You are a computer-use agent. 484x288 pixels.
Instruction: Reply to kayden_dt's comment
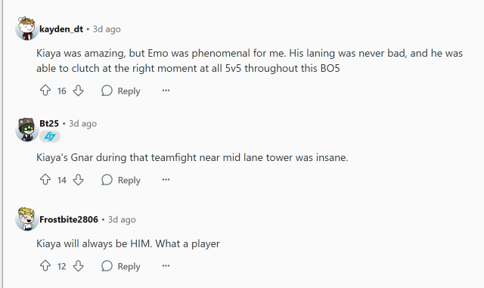coord(121,91)
